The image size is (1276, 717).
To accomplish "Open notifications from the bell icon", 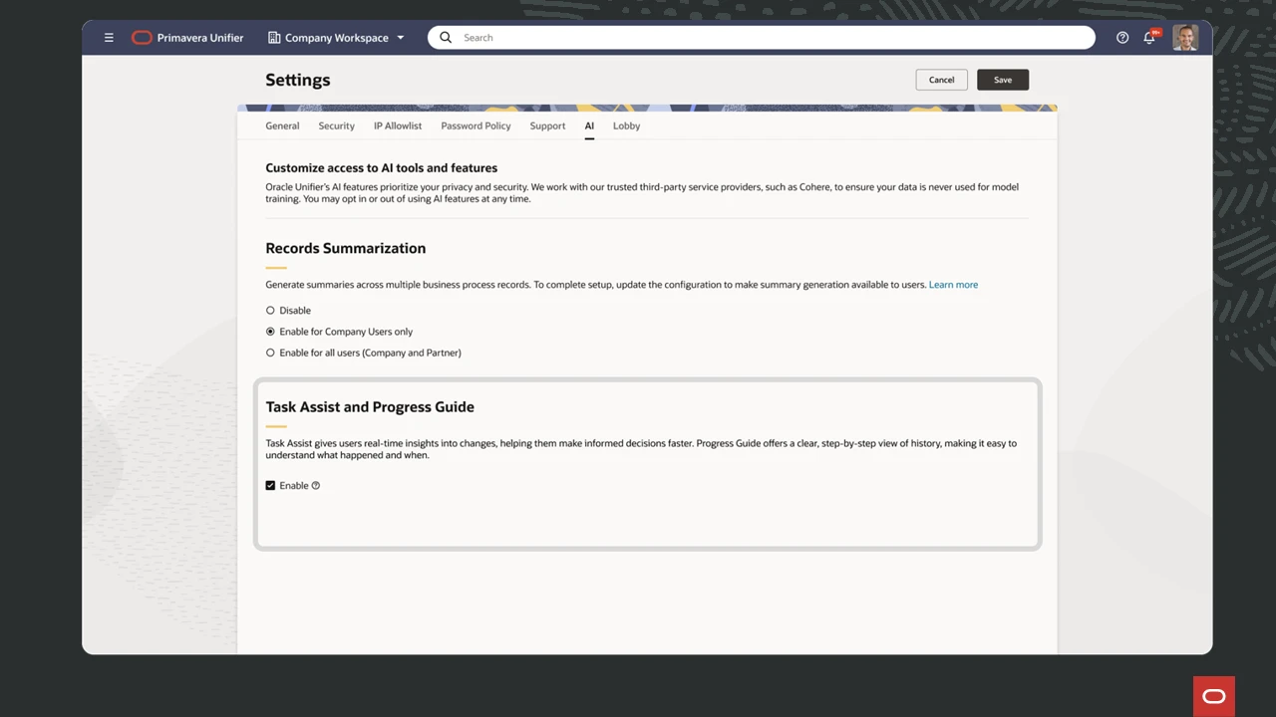I will [1149, 37].
